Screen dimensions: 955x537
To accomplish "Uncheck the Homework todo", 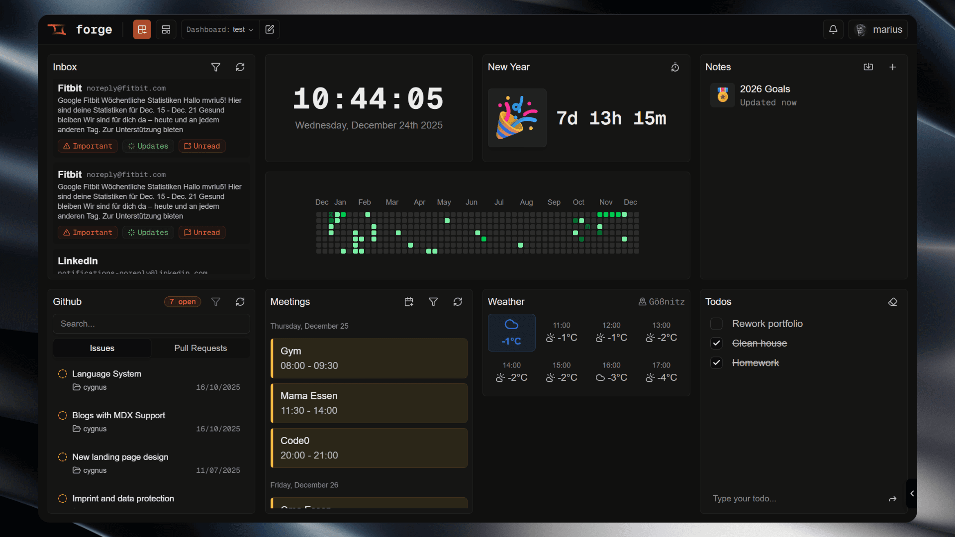I will click(716, 363).
